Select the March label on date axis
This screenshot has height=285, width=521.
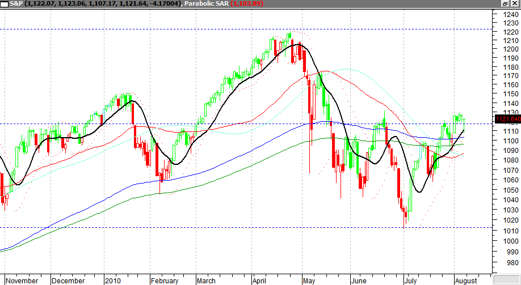[x=206, y=280]
